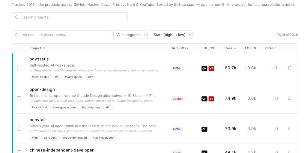
Task: Click the #llm tag on odysseus
Action: 90,77
